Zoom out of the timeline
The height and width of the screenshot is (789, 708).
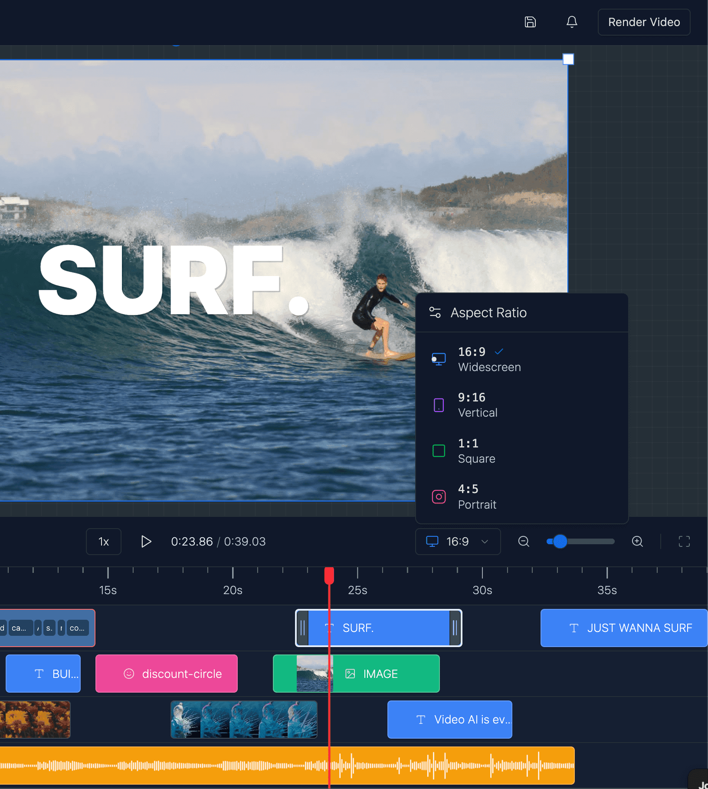(x=523, y=541)
